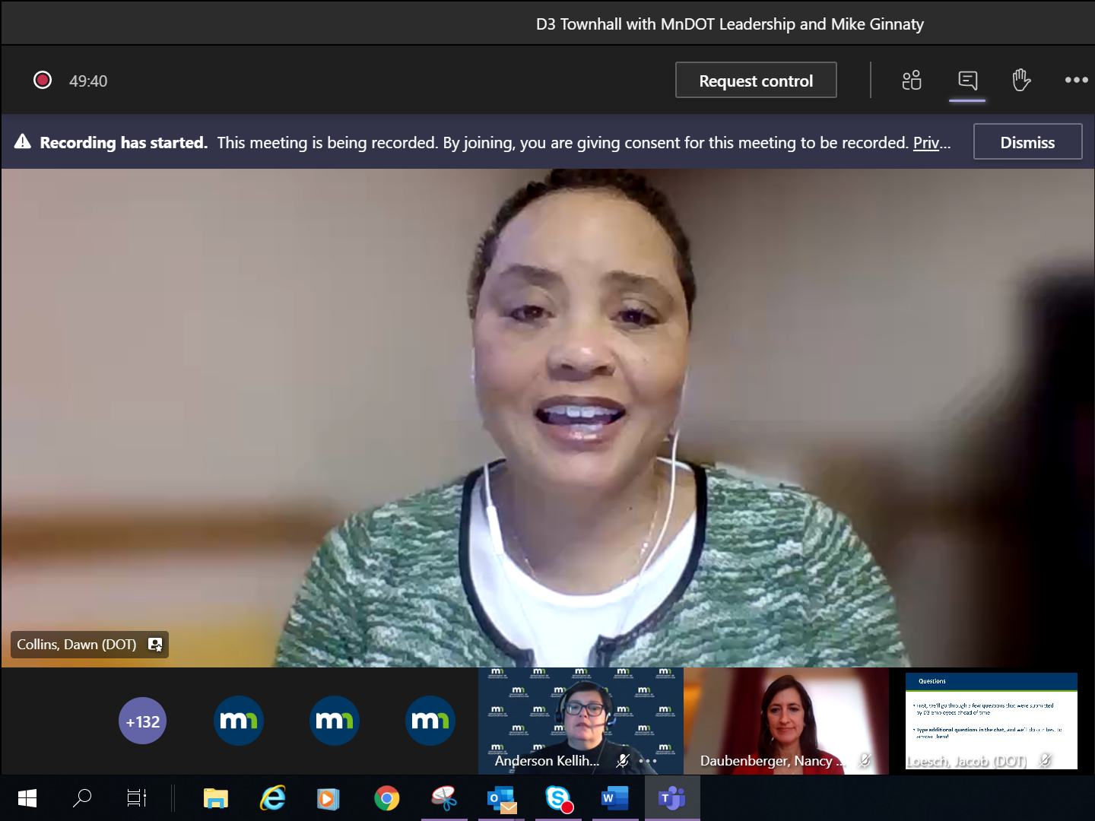Open the Snipping Tool taskbar icon

click(444, 798)
